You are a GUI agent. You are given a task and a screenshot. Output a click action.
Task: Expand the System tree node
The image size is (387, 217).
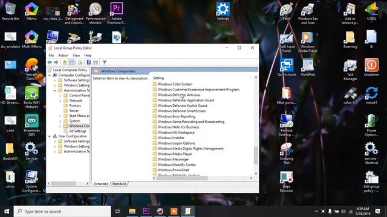click(x=60, y=121)
